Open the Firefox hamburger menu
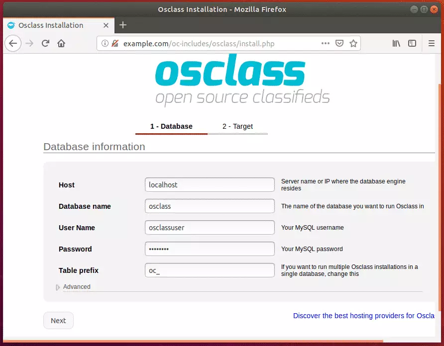The height and width of the screenshot is (346, 444). coord(431,43)
